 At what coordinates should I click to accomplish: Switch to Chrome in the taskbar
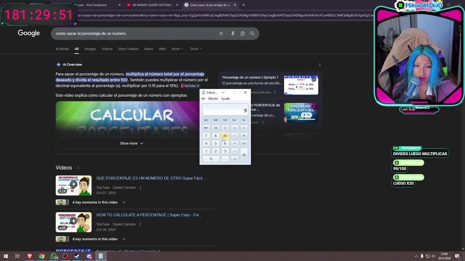[x=42, y=256]
